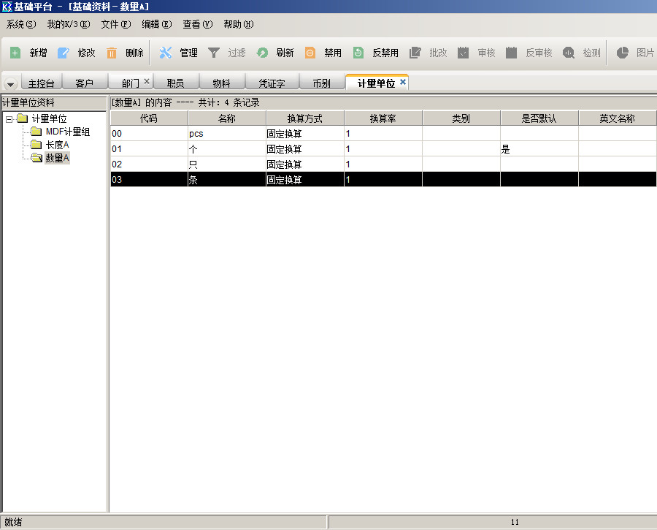Click the 删除 (Delete) trash icon
This screenshot has width=657, height=530.
click(x=112, y=53)
